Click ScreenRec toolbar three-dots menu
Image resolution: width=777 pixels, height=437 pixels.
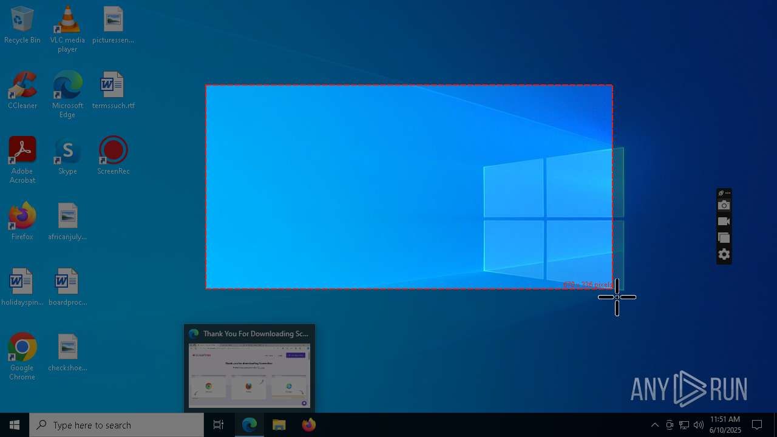728,193
